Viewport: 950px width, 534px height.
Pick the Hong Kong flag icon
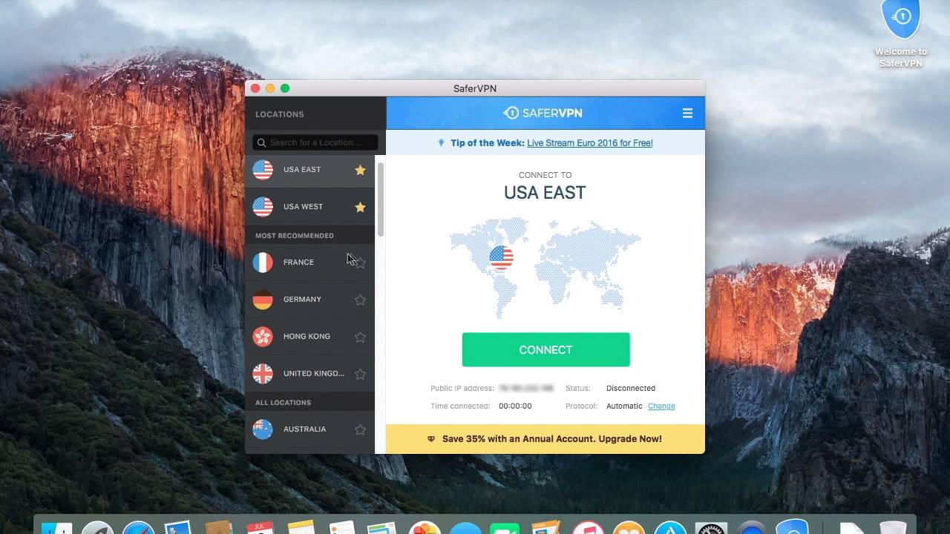(x=263, y=337)
